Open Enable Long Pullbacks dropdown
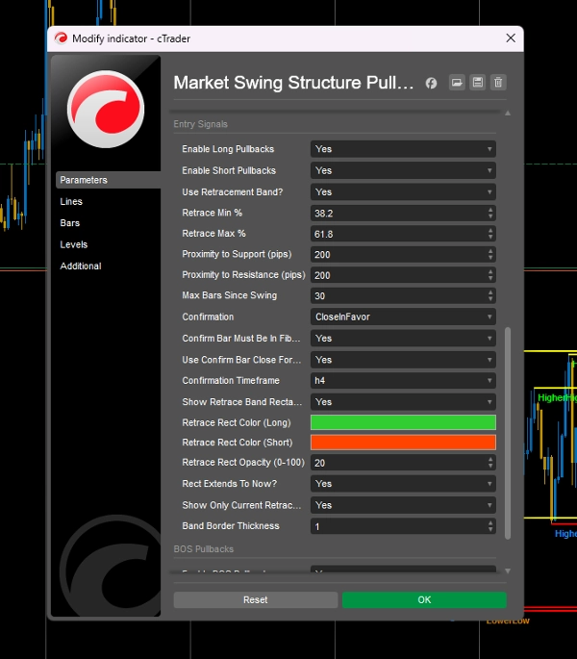This screenshot has height=659, width=577. tap(403, 149)
